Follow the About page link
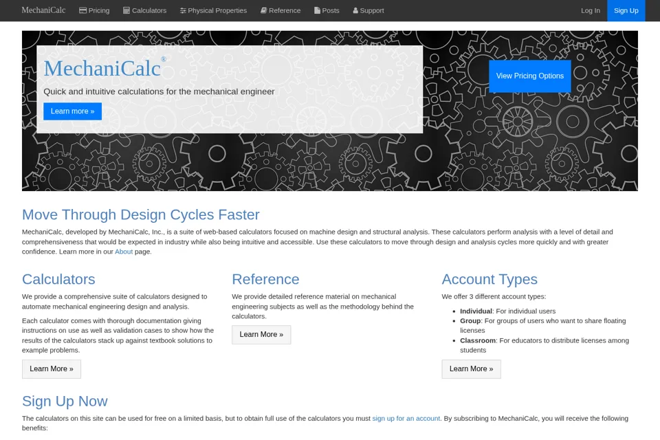This screenshot has height=440, width=660. (124, 252)
